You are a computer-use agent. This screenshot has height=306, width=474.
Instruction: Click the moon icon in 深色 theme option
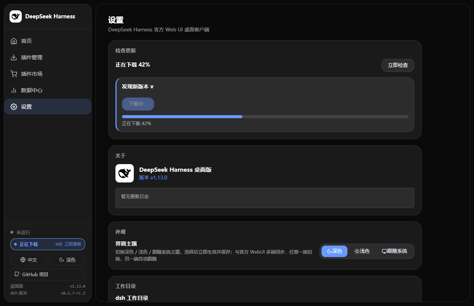coord(329,251)
